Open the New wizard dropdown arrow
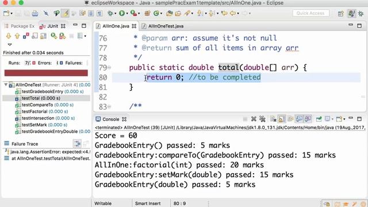 pyautogui.click(x=11, y=14)
